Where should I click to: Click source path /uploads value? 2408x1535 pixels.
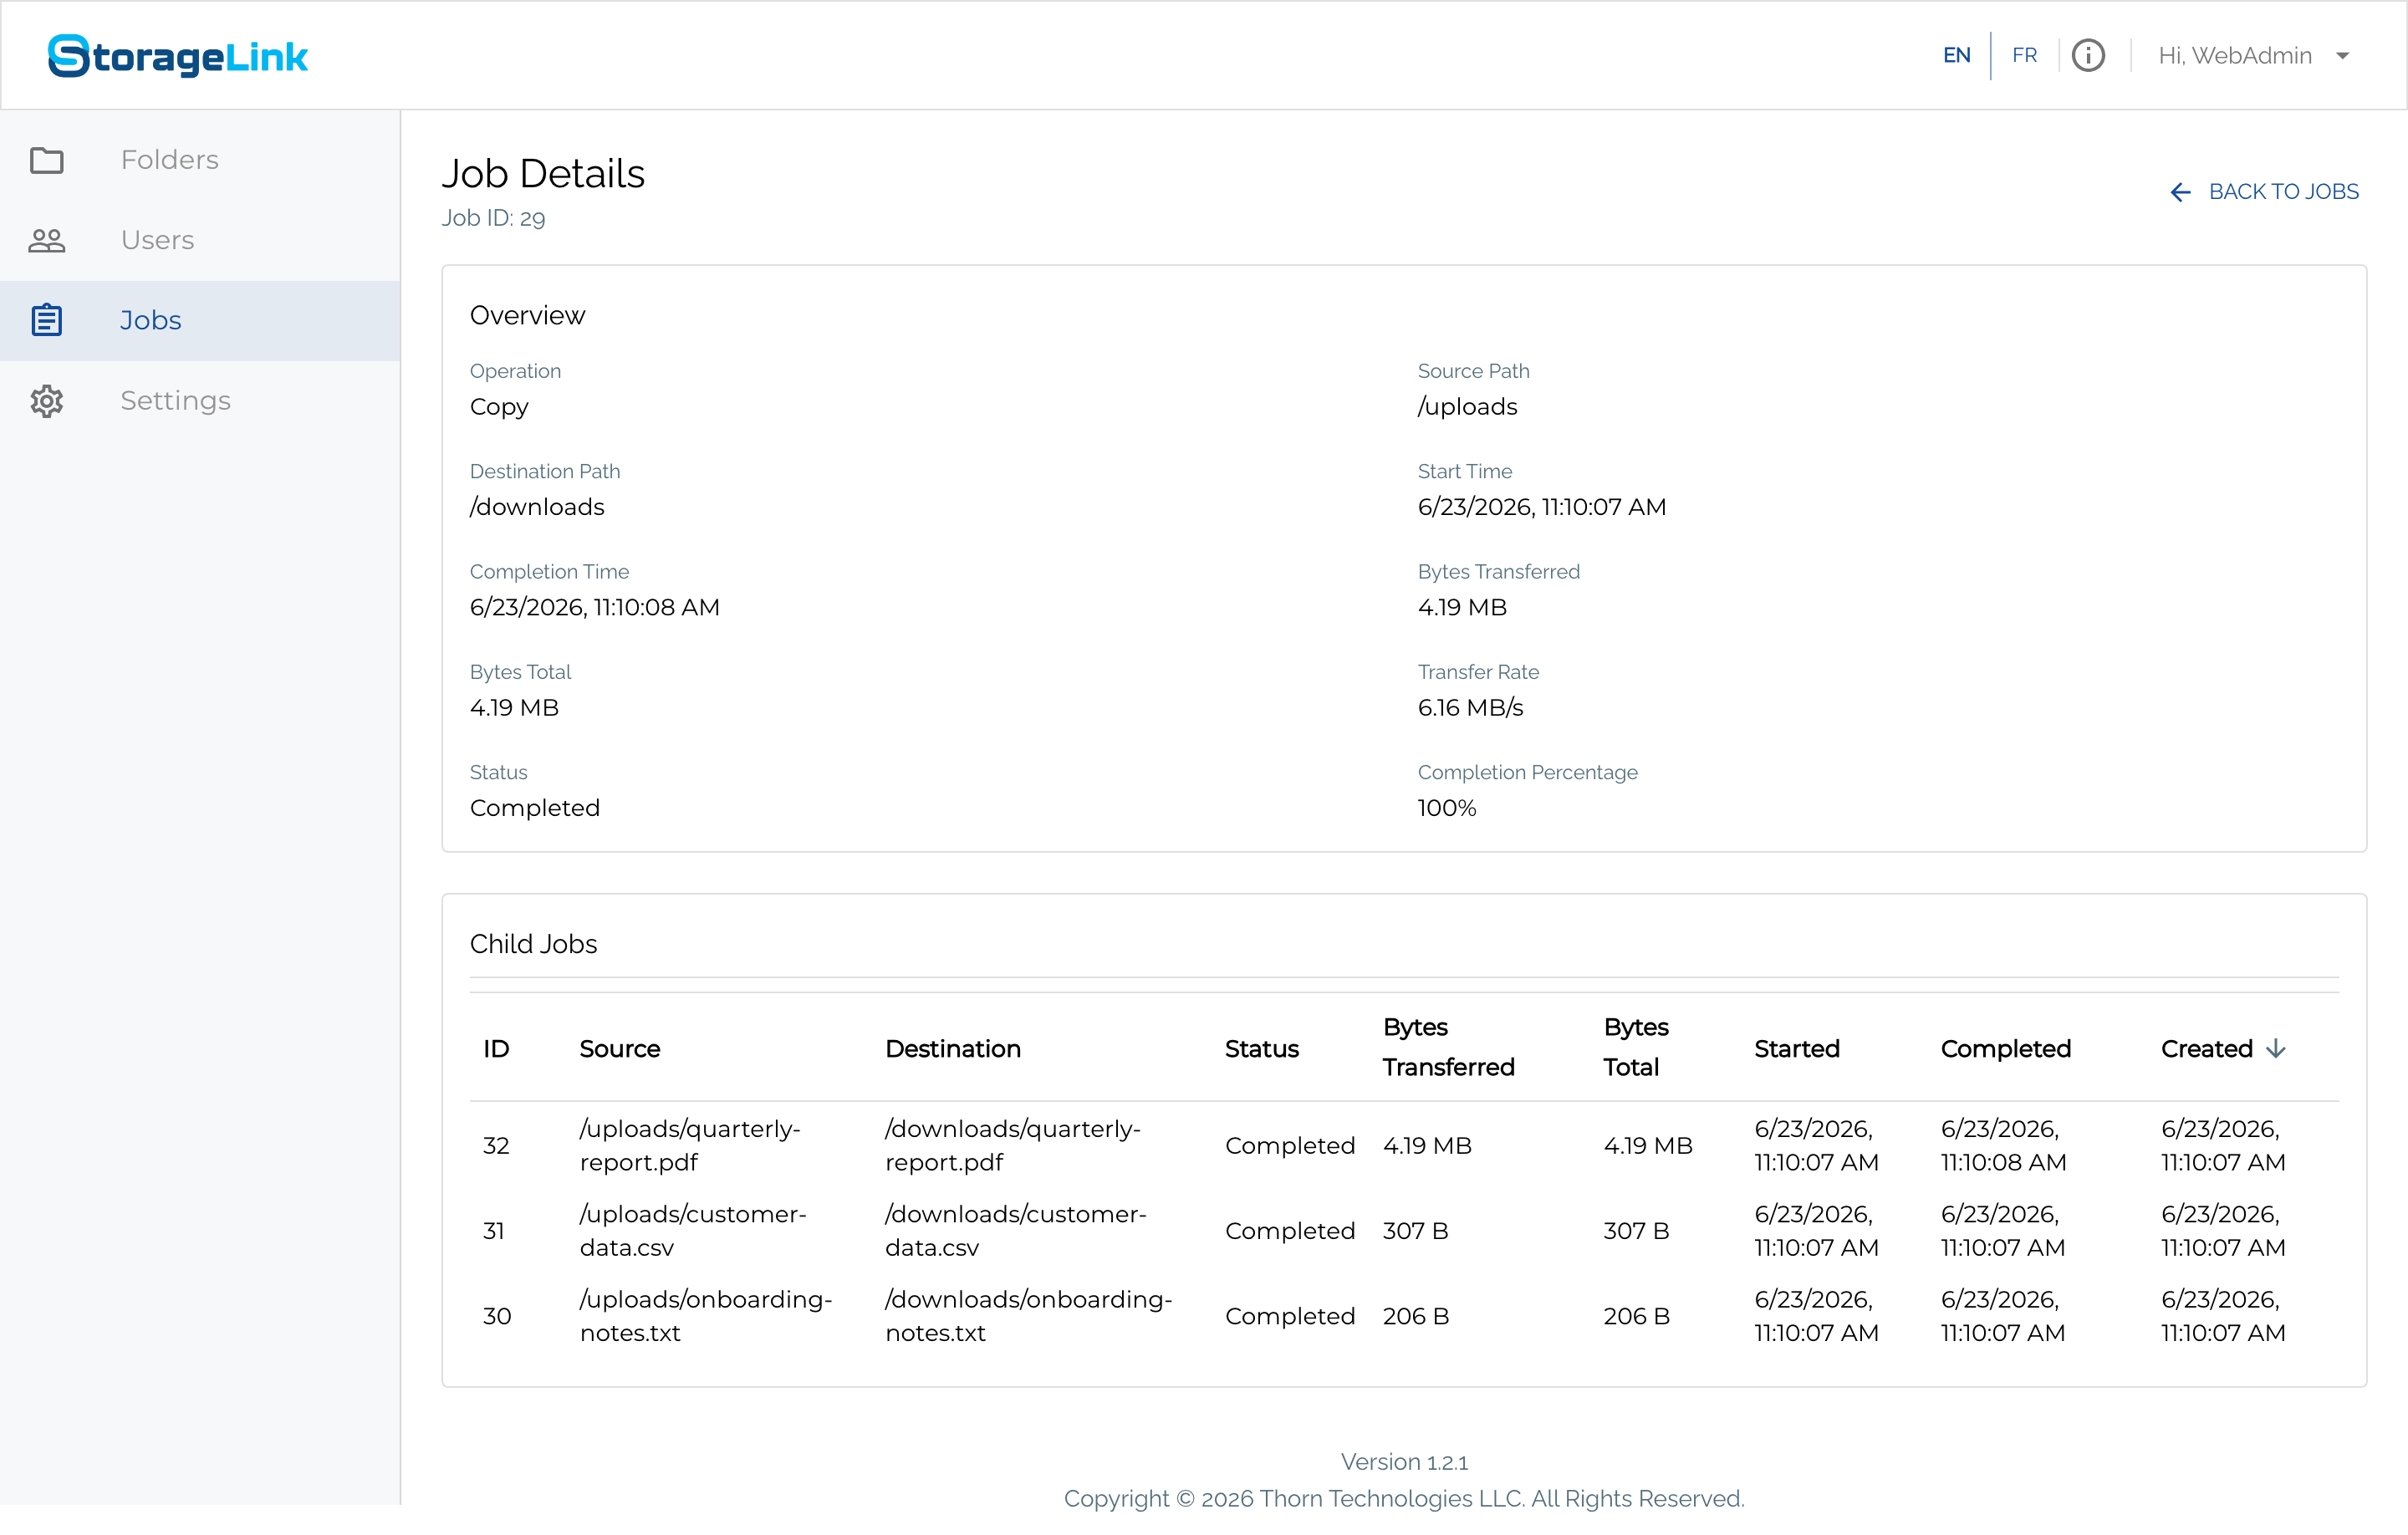(x=1467, y=406)
